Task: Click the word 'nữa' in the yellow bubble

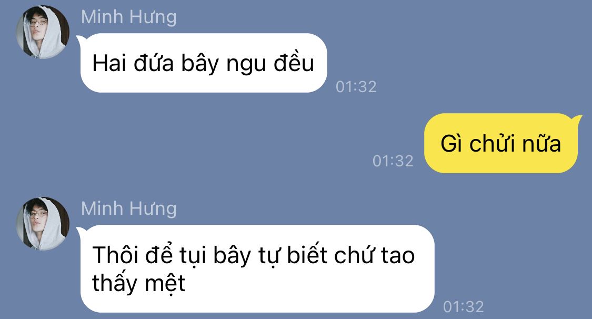Action: click(542, 144)
